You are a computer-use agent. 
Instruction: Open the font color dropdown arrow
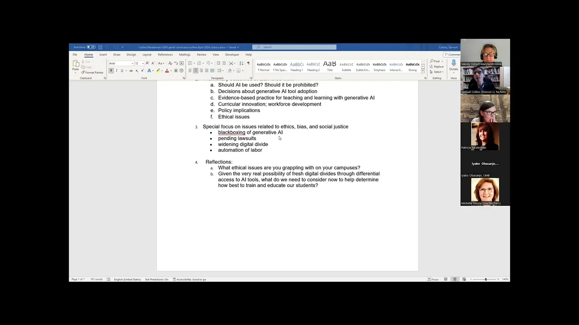171,70
